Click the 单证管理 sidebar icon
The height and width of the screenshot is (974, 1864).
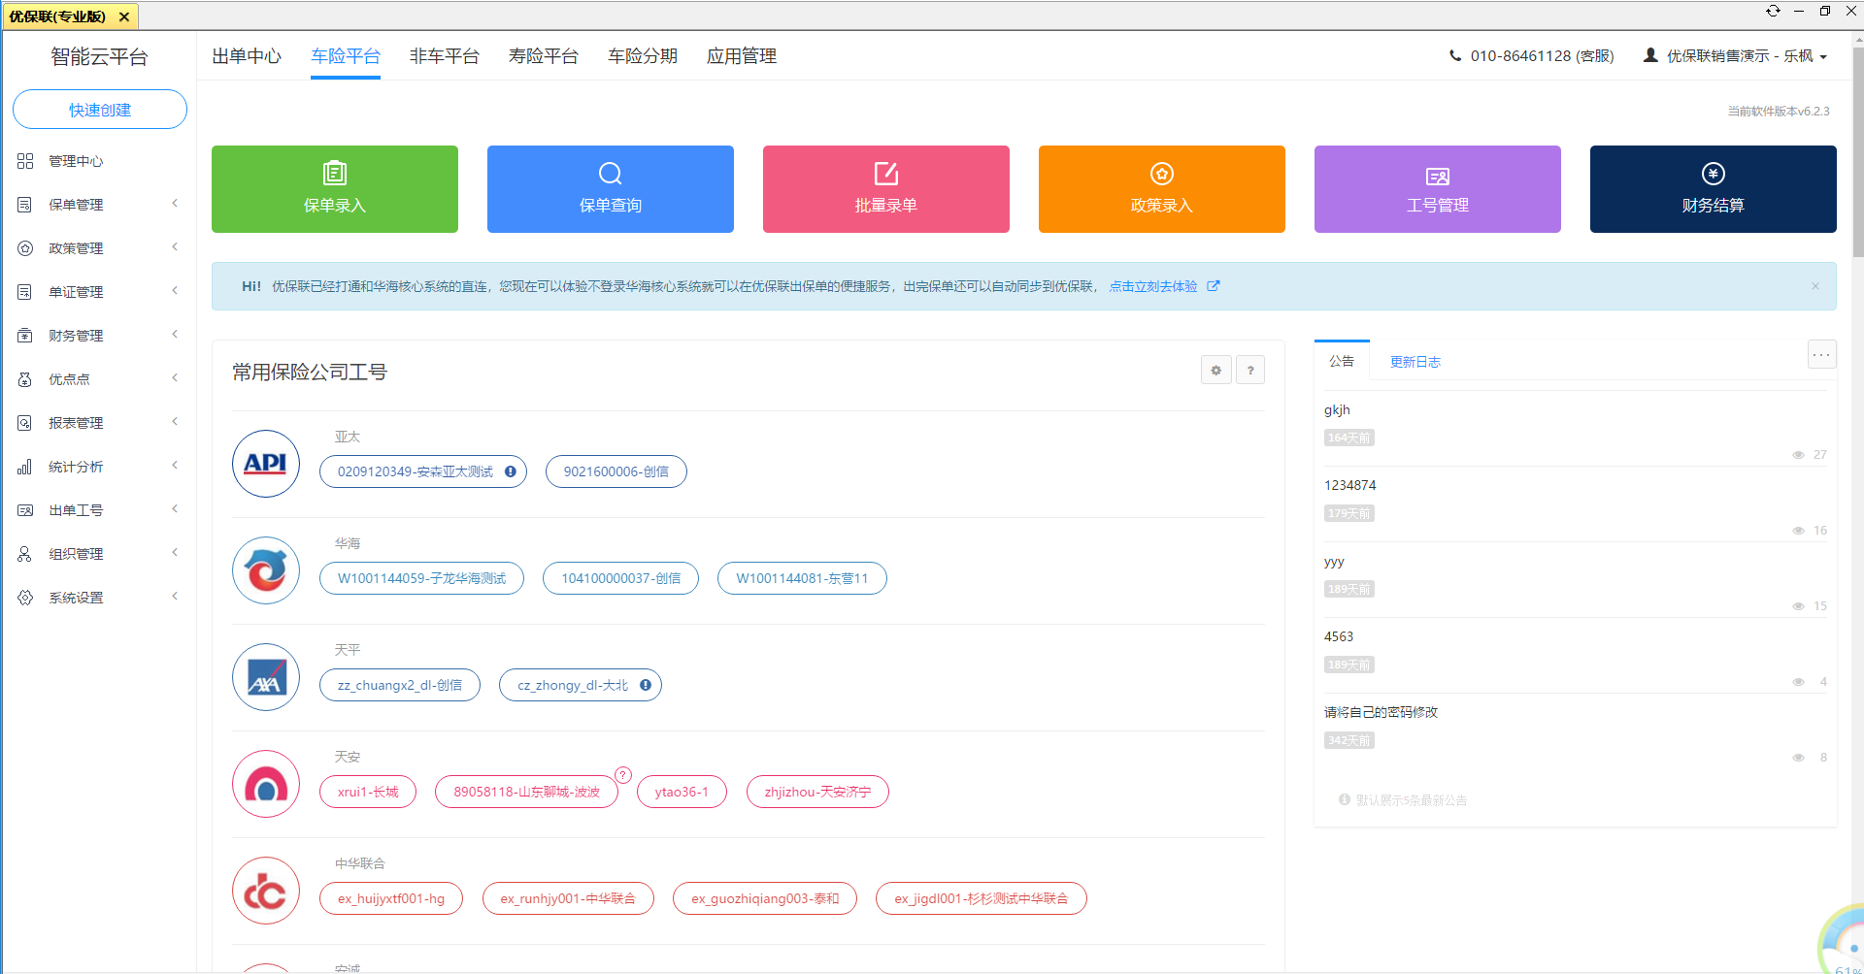pyautogui.click(x=25, y=292)
